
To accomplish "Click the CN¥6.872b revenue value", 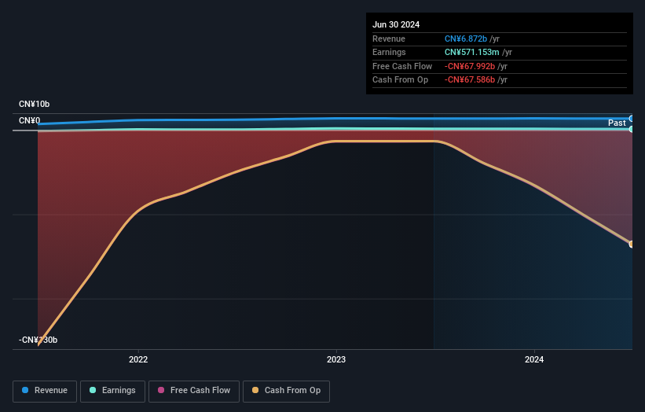I will pos(466,39).
